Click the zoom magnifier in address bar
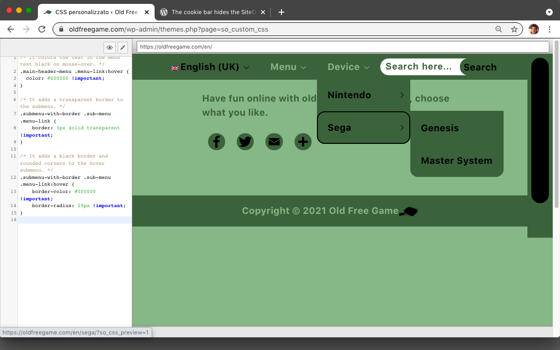Image resolution: width=560 pixels, height=350 pixels. click(x=499, y=29)
